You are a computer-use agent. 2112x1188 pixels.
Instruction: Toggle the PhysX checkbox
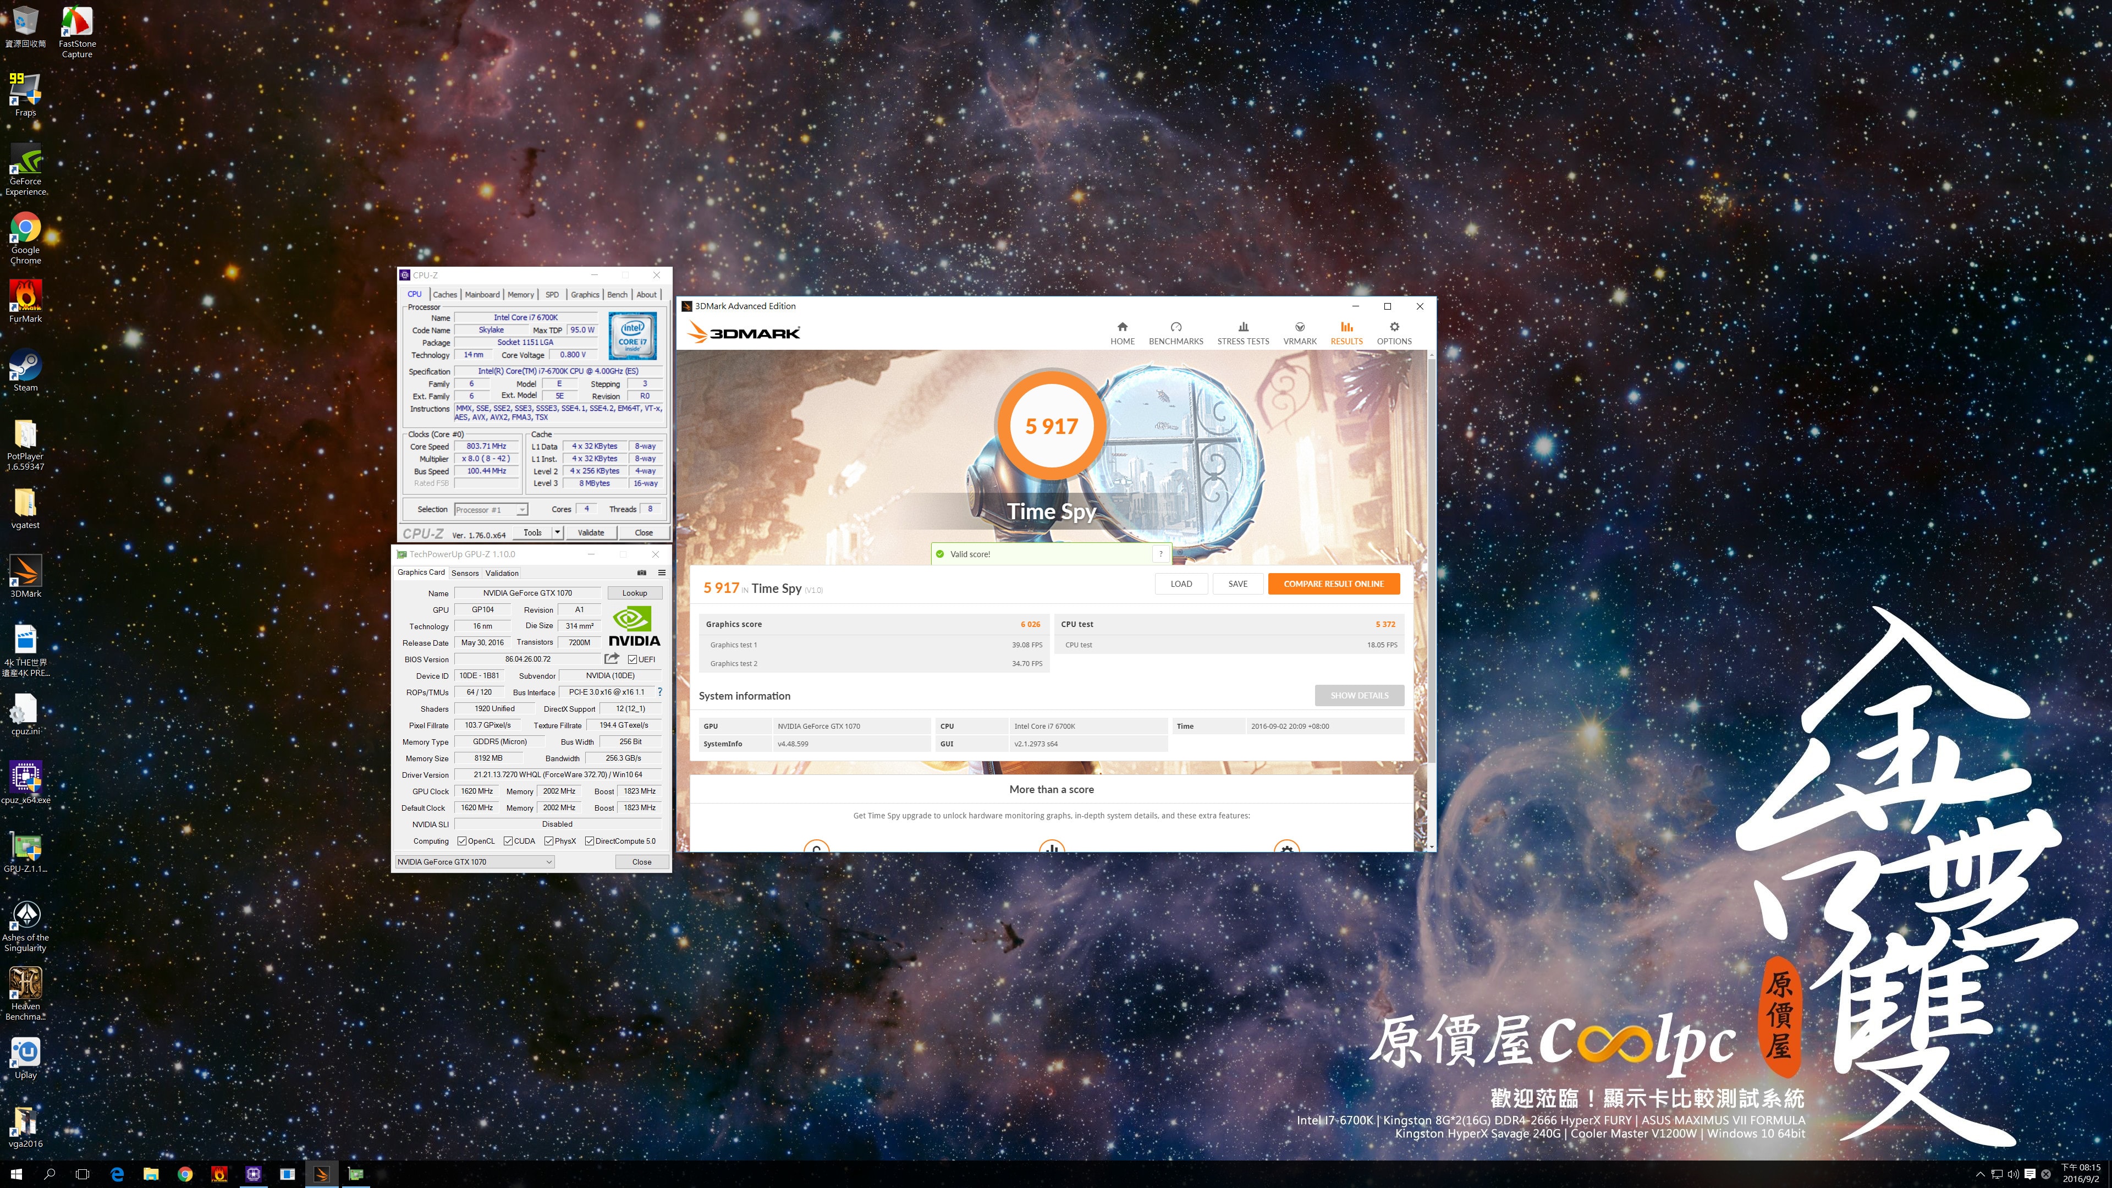click(x=548, y=840)
